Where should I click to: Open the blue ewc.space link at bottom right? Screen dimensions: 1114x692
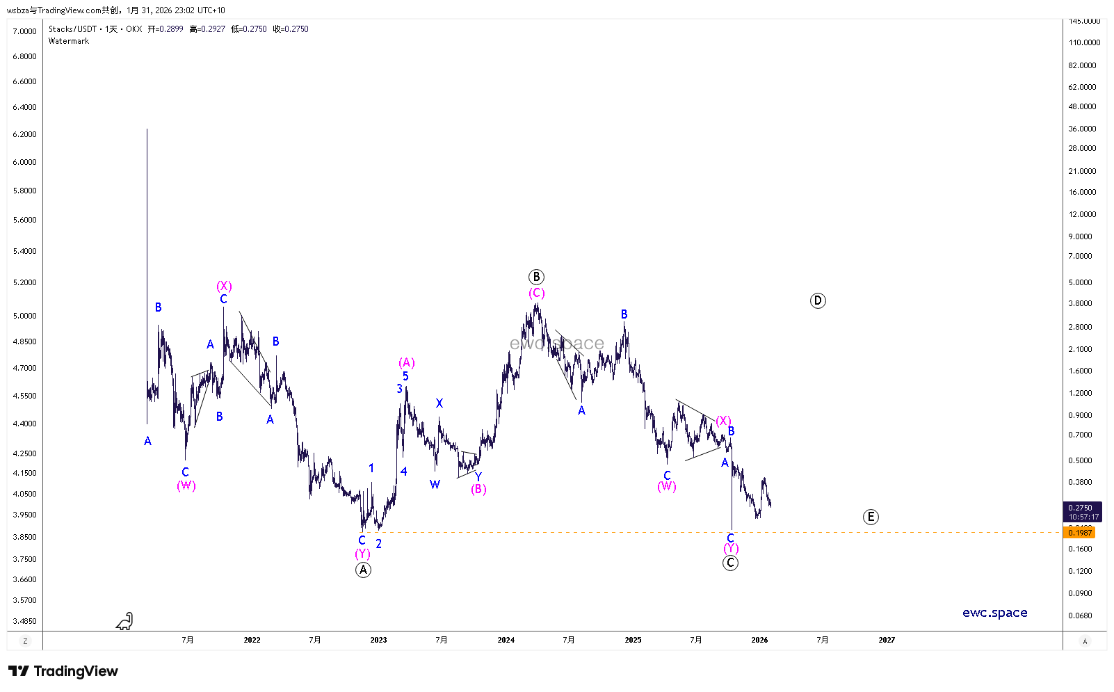point(994,613)
